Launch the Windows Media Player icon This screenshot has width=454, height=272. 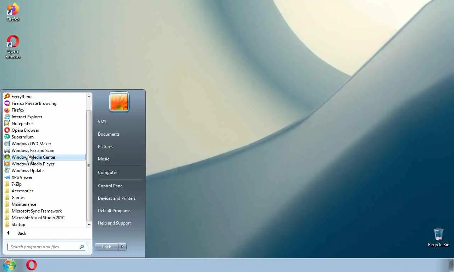(7, 164)
